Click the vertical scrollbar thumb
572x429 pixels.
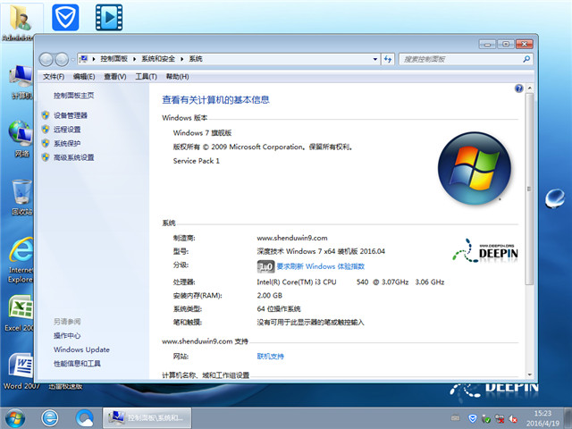(x=529, y=189)
